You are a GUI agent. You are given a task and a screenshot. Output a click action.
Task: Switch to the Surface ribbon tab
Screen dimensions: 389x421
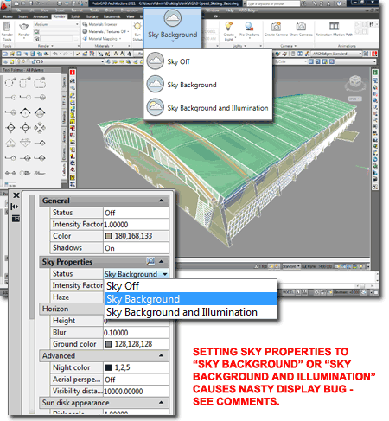pos(92,16)
